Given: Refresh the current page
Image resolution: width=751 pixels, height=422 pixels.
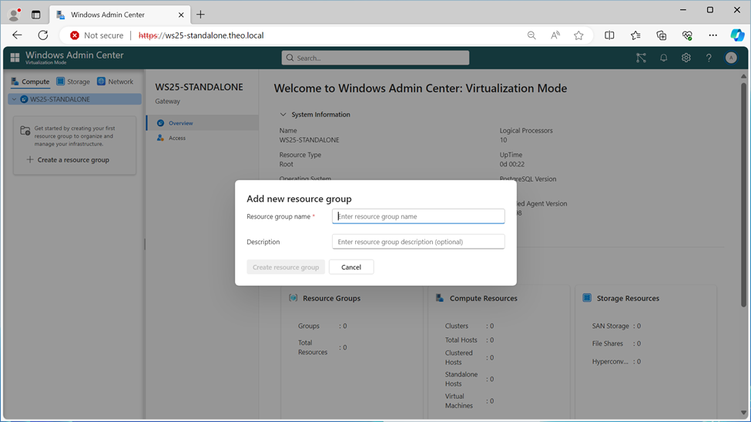Looking at the screenshot, I should click(43, 35).
